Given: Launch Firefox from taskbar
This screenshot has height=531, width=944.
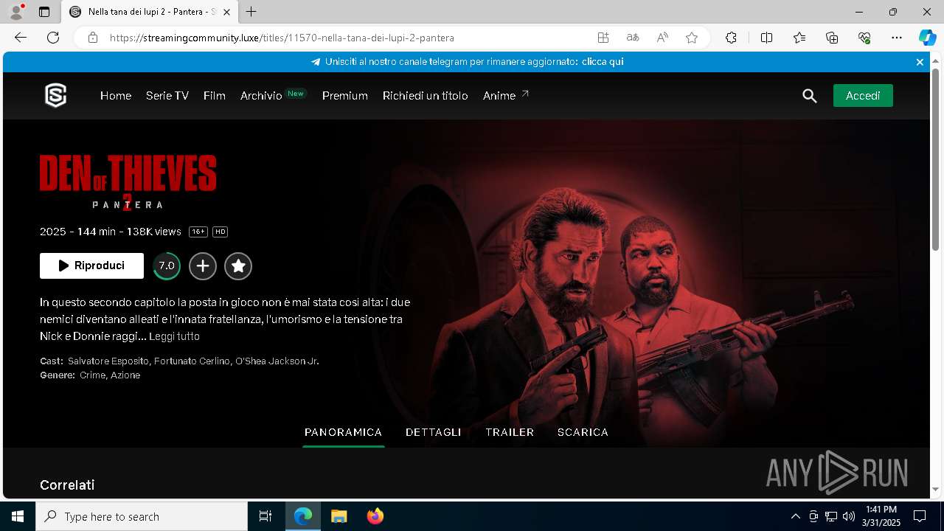Looking at the screenshot, I should (375, 516).
